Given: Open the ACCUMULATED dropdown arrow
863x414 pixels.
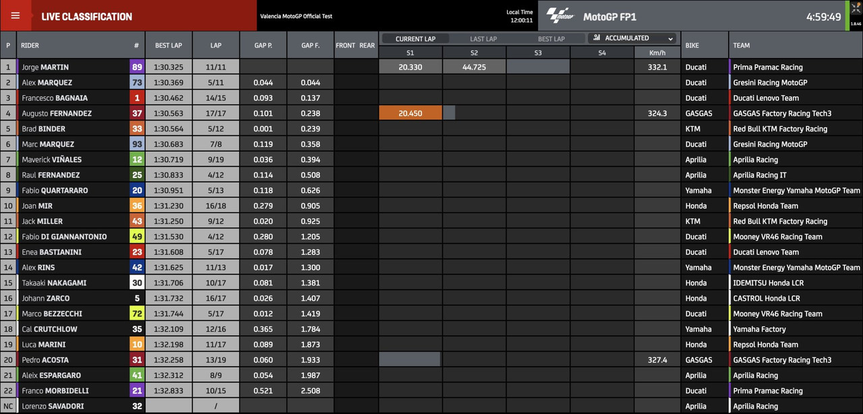Looking at the screenshot, I should click(x=670, y=39).
